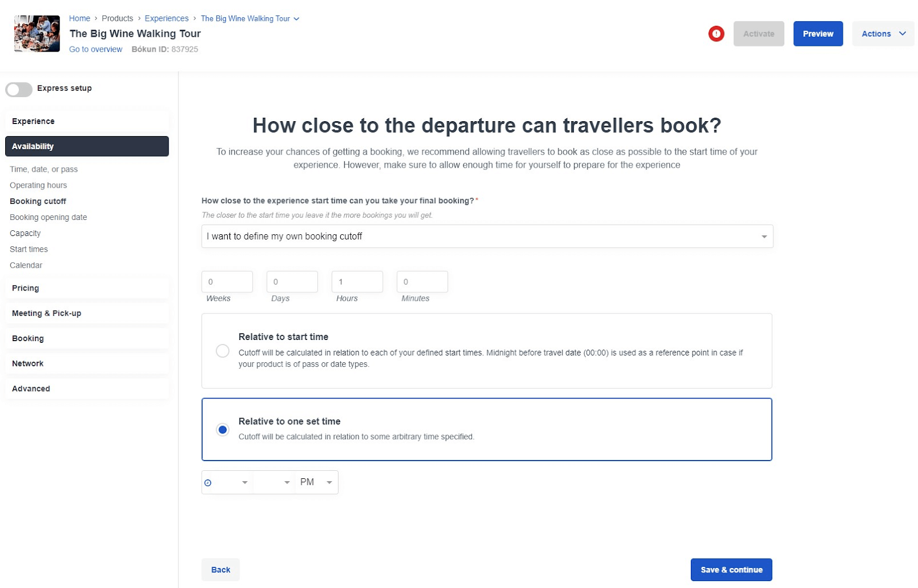
Task: Click the clock icon in the time picker
Action: [x=208, y=482]
